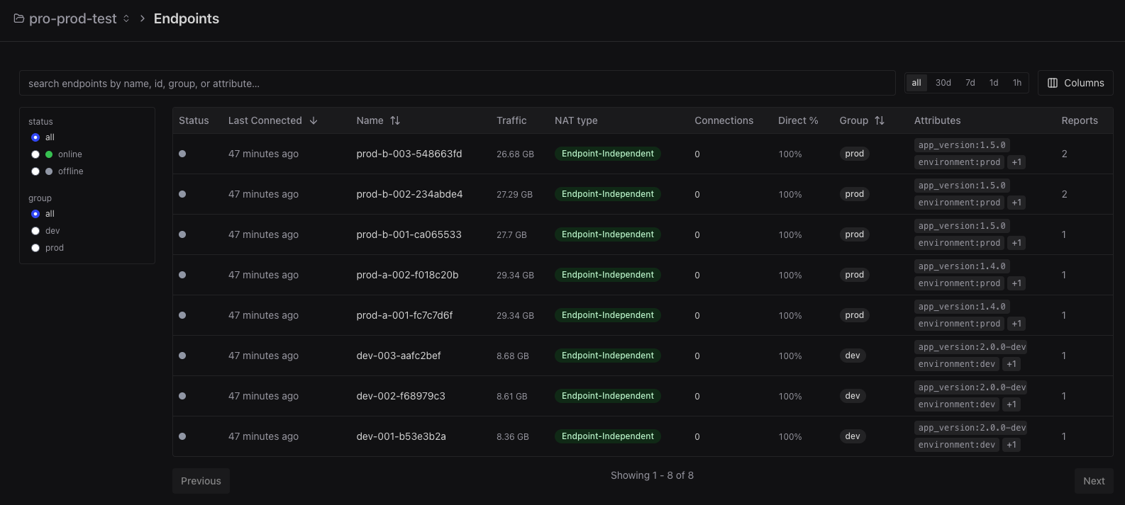
Task: Expand +1 attributes for prod-a-002-f018c20b
Action: click(x=1017, y=283)
